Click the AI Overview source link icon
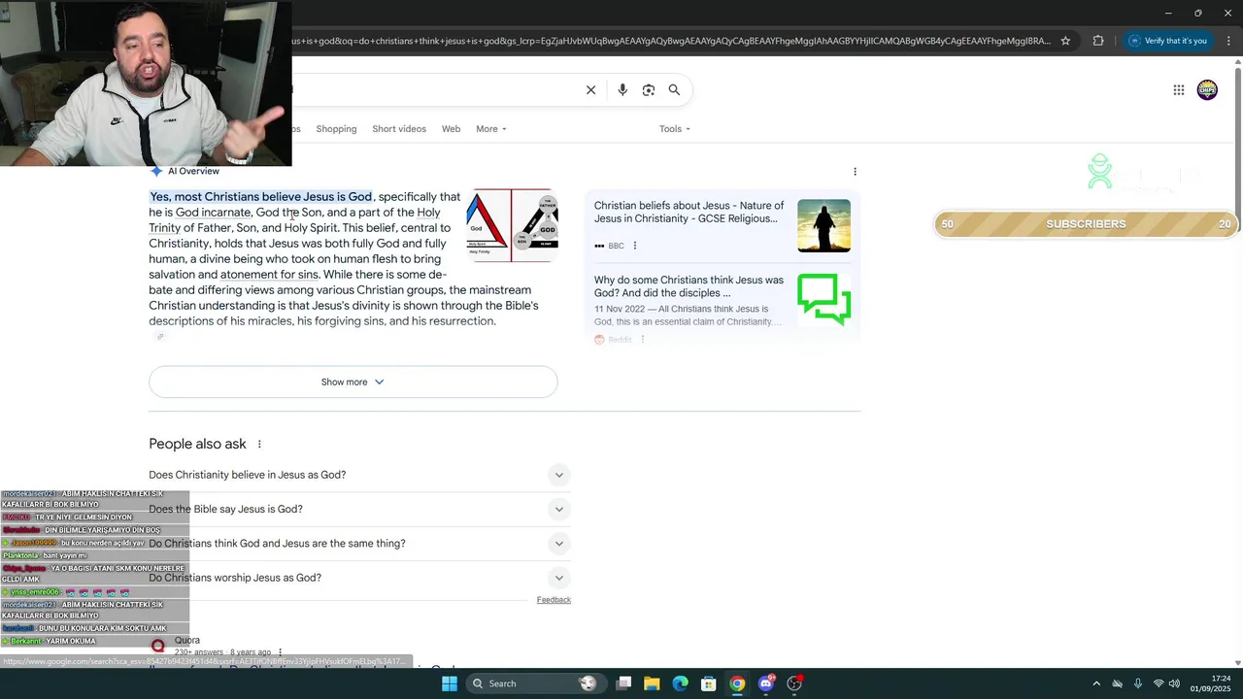Screen dimensions: 1243x699 [160, 337]
